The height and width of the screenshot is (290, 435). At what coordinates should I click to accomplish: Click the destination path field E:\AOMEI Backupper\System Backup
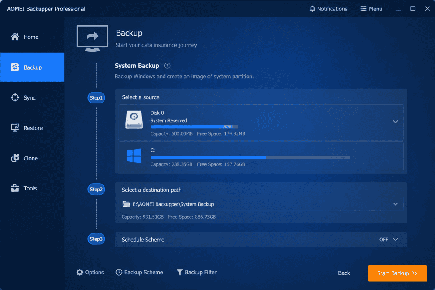click(x=261, y=204)
